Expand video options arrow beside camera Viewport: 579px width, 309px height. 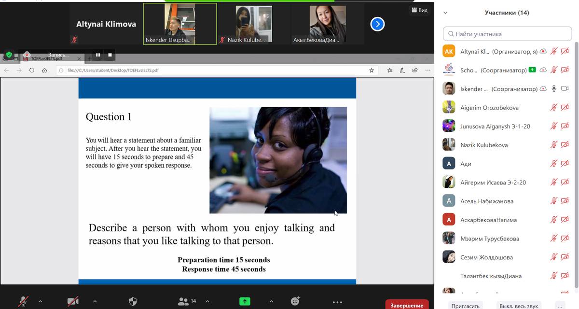click(x=95, y=301)
